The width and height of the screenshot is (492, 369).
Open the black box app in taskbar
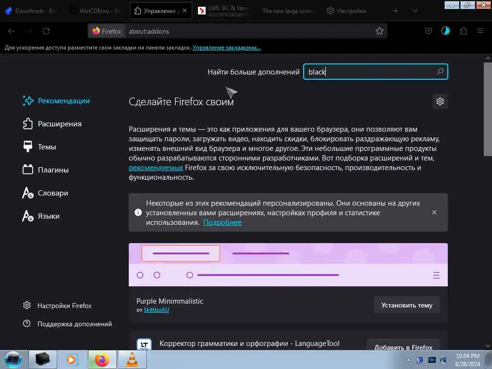pos(43,359)
